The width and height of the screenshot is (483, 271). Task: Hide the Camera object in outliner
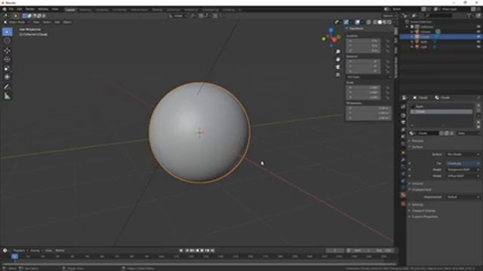478,32
